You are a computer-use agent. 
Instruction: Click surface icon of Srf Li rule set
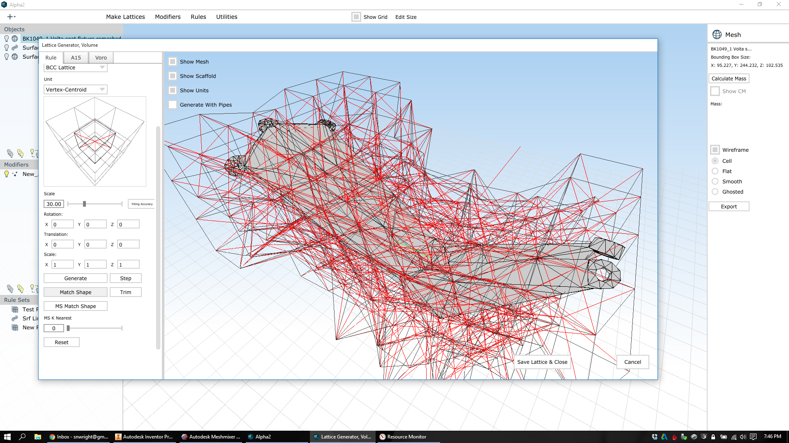(x=15, y=318)
